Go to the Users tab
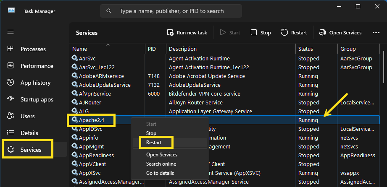 coord(27,116)
